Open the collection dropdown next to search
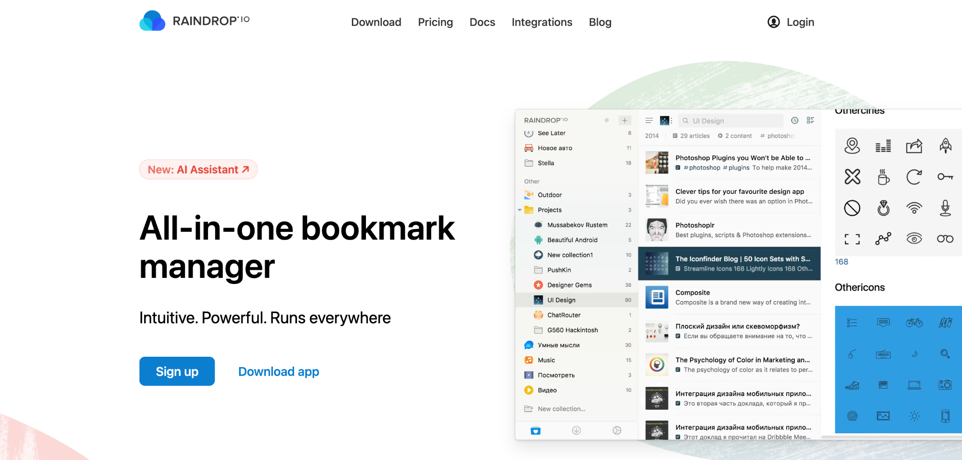The width and height of the screenshot is (962, 460). 666,121
